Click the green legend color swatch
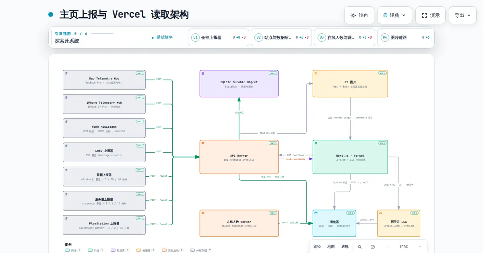This screenshot has height=253, width=483. coord(90,250)
